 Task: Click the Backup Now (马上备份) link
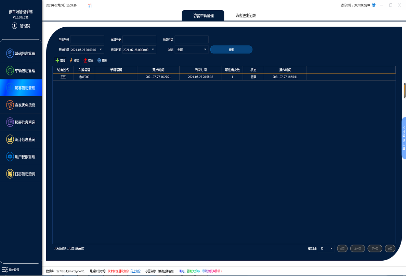[135, 271]
